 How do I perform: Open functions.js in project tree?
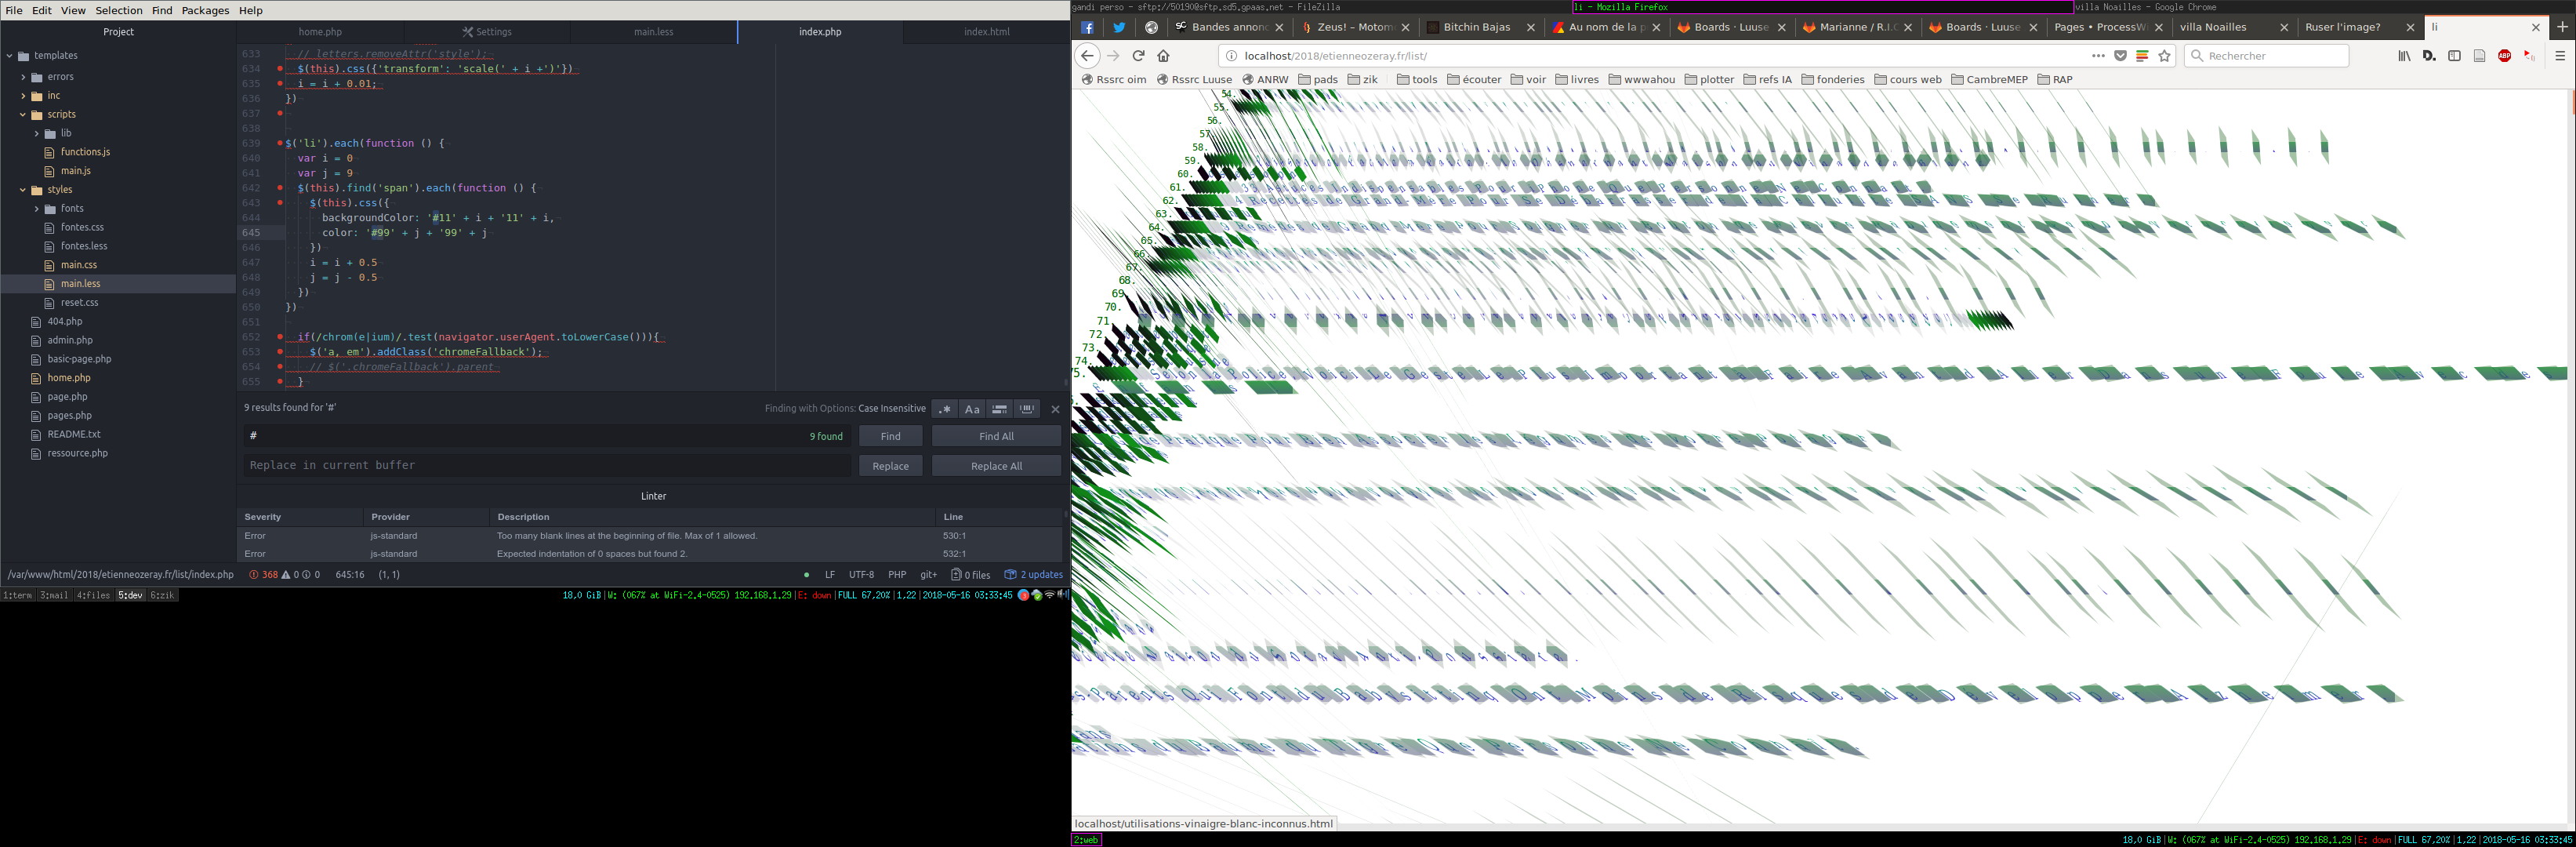85,152
